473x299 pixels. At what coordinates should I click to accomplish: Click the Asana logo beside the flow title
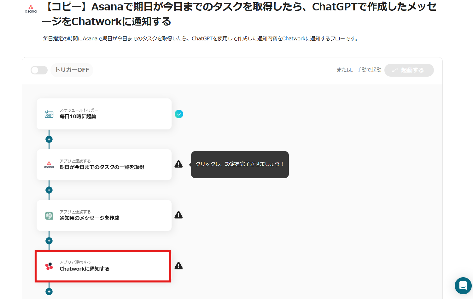tap(31, 9)
